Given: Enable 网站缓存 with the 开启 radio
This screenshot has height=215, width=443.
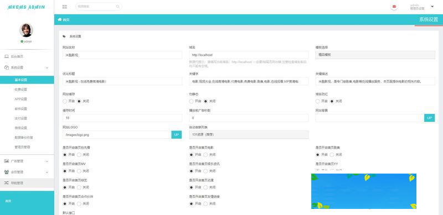Looking at the screenshot, I should coord(65,101).
